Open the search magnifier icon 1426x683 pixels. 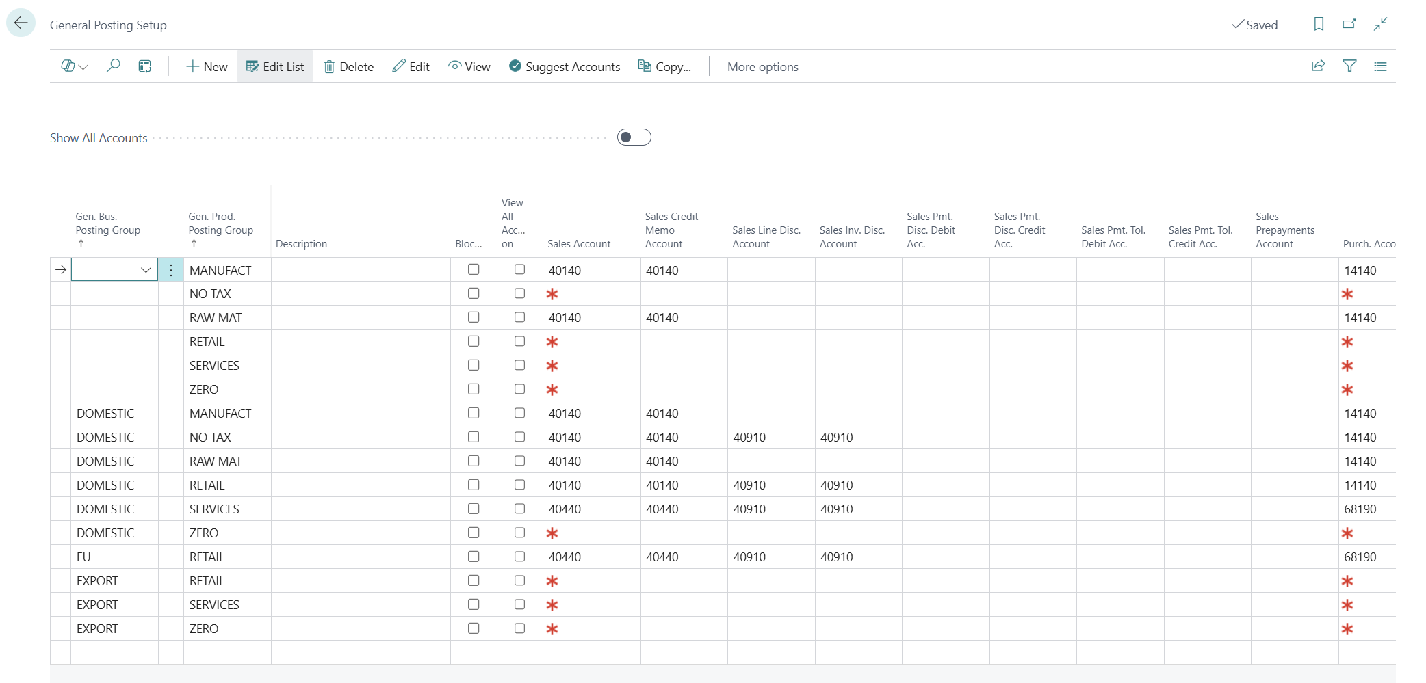(114, 66)
